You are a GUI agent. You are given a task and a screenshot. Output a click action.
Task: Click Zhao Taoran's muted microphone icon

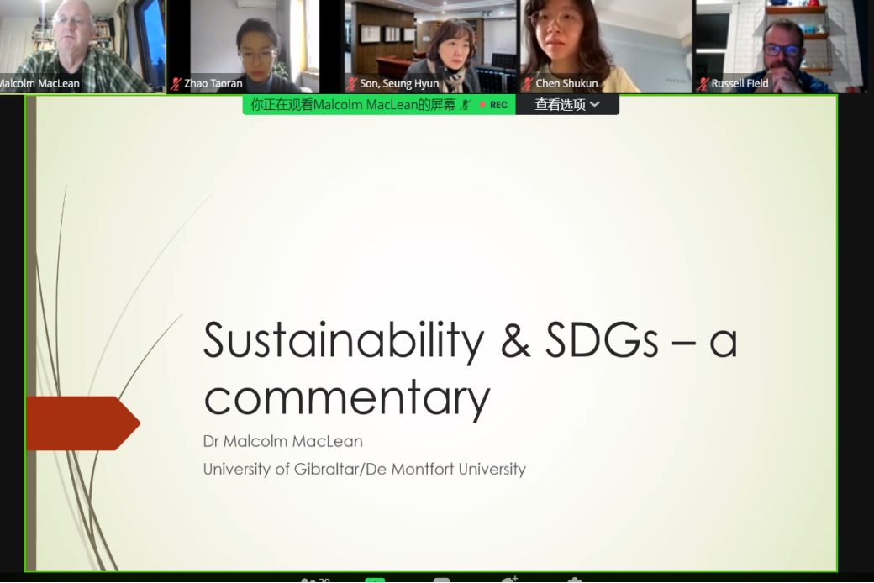point(176,84)
